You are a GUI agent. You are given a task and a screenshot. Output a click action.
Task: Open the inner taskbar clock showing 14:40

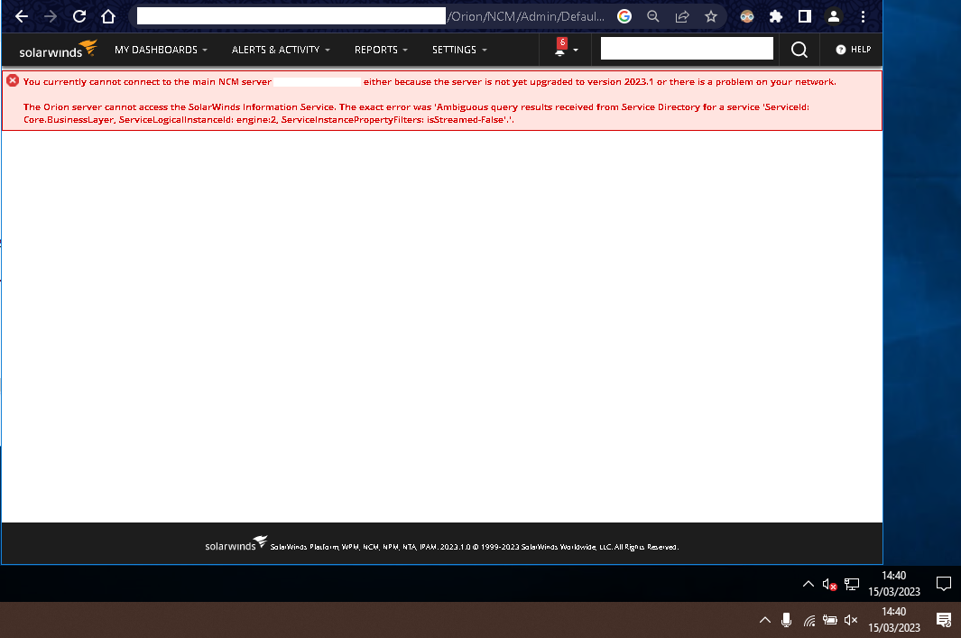(894, 584)
